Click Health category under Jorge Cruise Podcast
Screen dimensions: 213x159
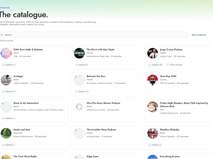pos(163,53)
